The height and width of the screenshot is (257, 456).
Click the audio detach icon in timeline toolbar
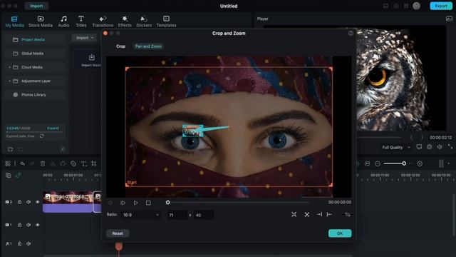tap(63, 163)
